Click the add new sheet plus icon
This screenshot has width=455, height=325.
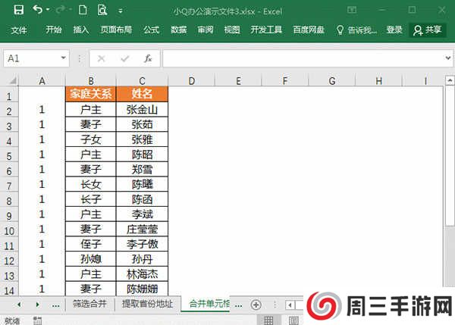pos(256,305)
